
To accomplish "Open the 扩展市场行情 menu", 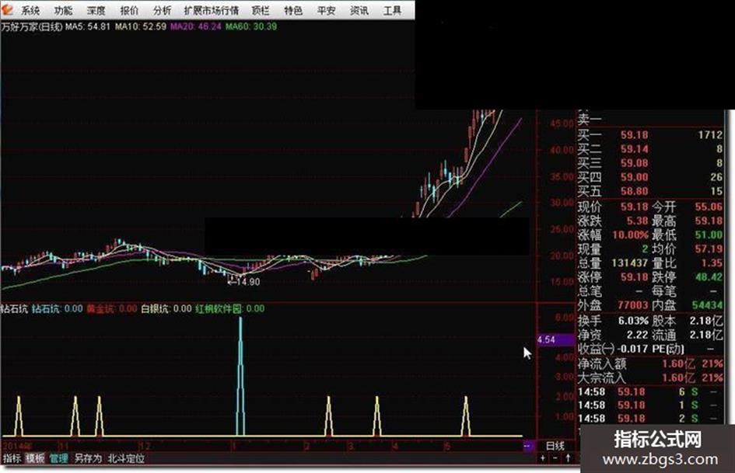I will [x=212, y=10].
